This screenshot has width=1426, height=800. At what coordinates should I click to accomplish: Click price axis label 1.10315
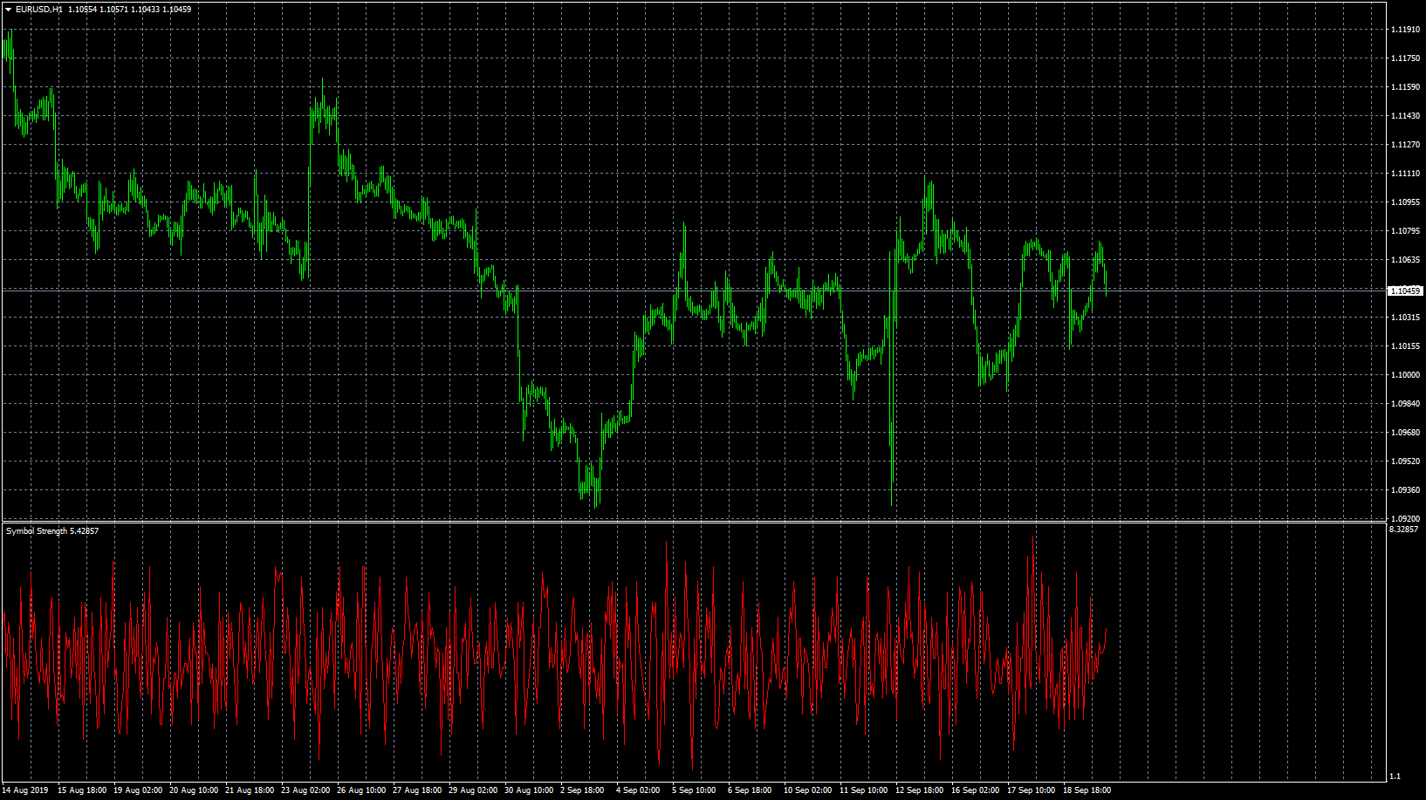point(1405,318)
